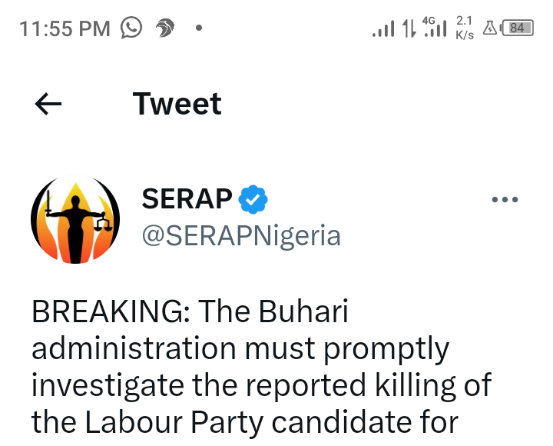Tap the battery saver flask icon
Viewport: 553px width, 446px height.
[489, 28]
